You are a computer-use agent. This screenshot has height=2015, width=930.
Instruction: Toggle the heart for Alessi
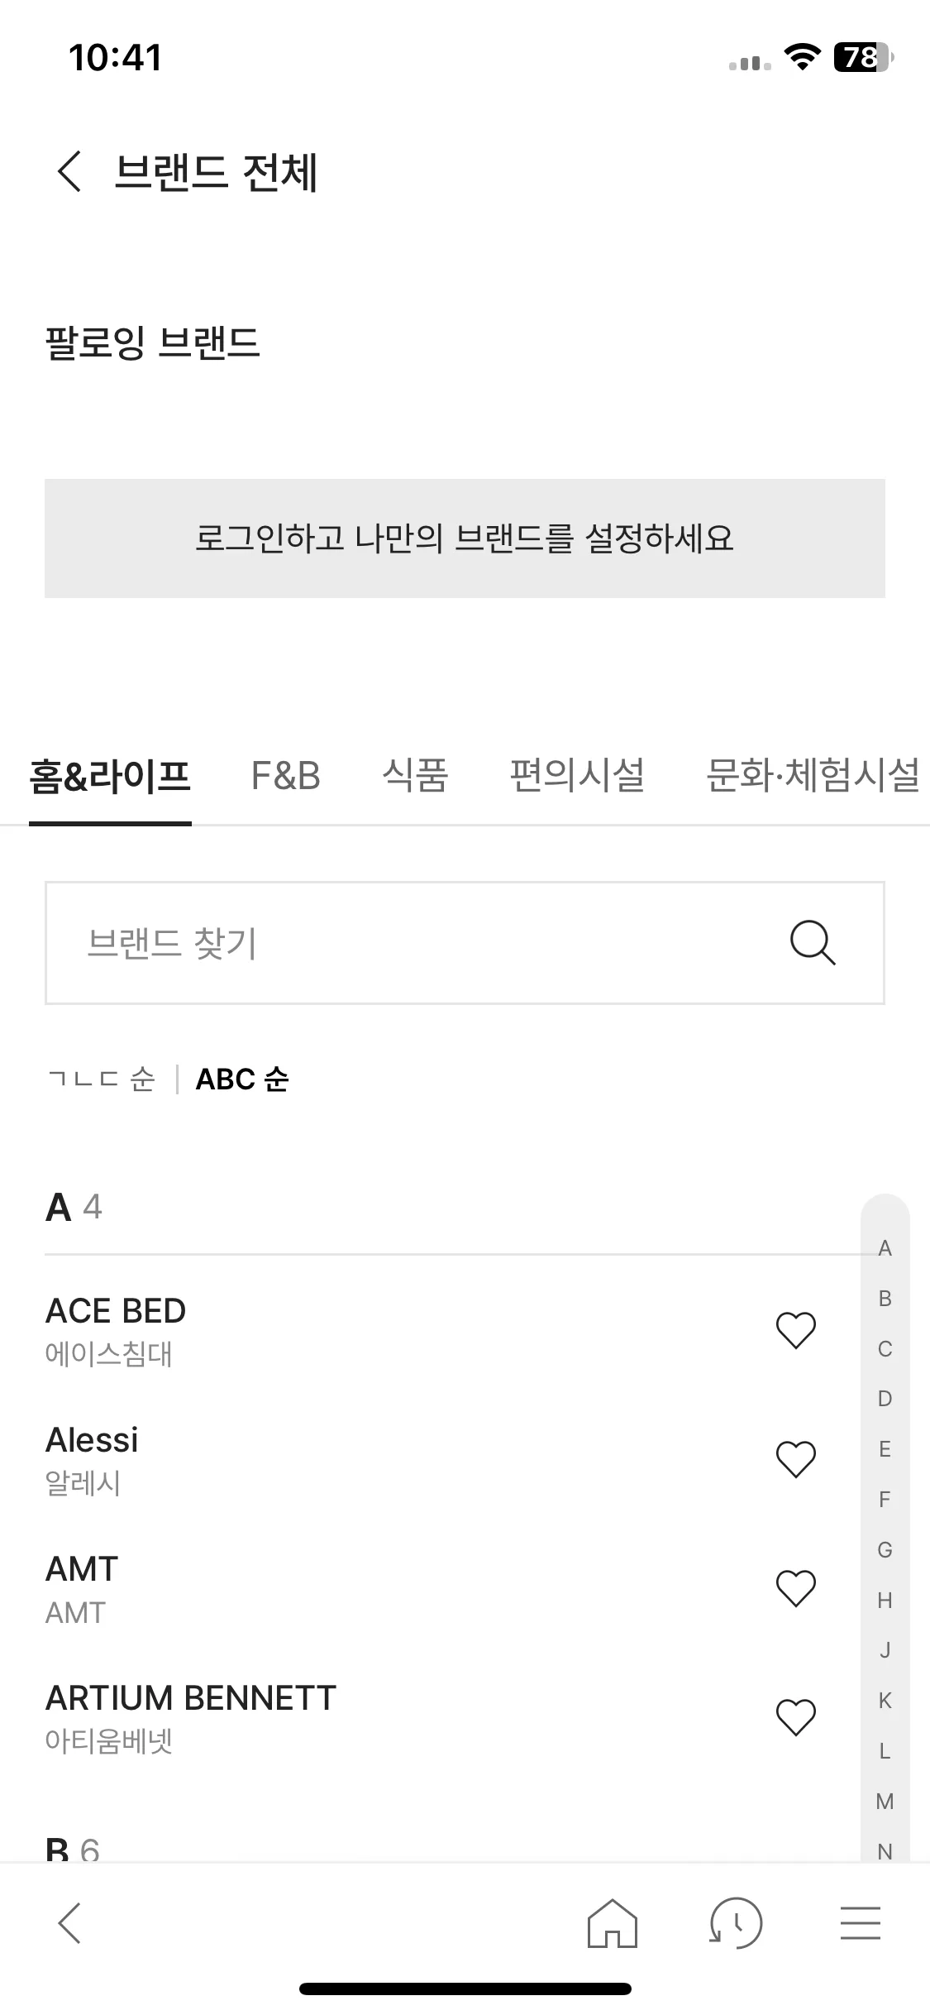(x=796, y=1459)
